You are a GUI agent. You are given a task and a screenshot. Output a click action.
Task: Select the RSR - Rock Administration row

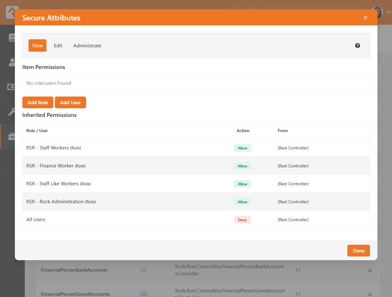(196, 202)
